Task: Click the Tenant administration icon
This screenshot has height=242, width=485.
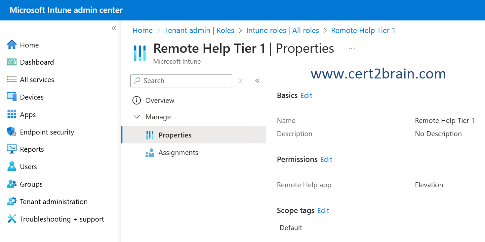Action: click(12, 201)
